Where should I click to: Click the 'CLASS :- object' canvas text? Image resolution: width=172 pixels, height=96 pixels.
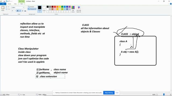[130, 34]
